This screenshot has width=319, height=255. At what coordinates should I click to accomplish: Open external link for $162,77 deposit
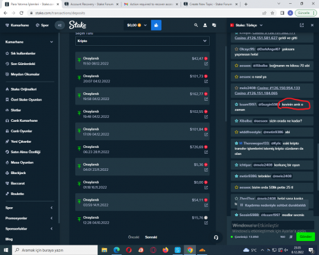pyautogui.click(x=206, y=99)
